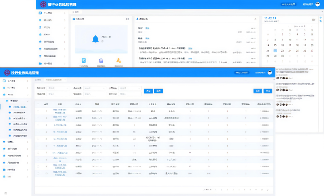Click the rightmost blue button above the table
This screenshot has width=324, height=196.
268,91
